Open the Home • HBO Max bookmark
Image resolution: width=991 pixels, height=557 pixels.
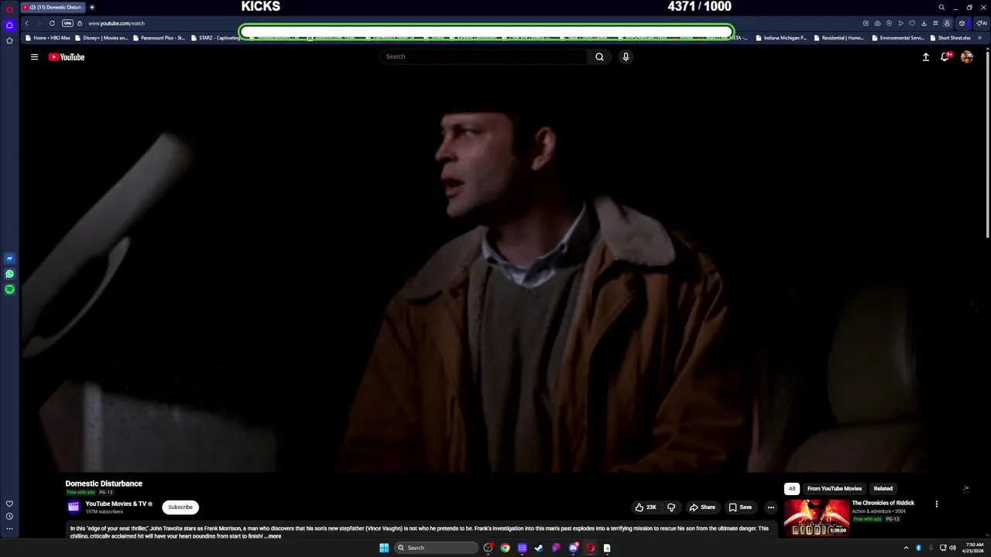(x=47, y=37)
